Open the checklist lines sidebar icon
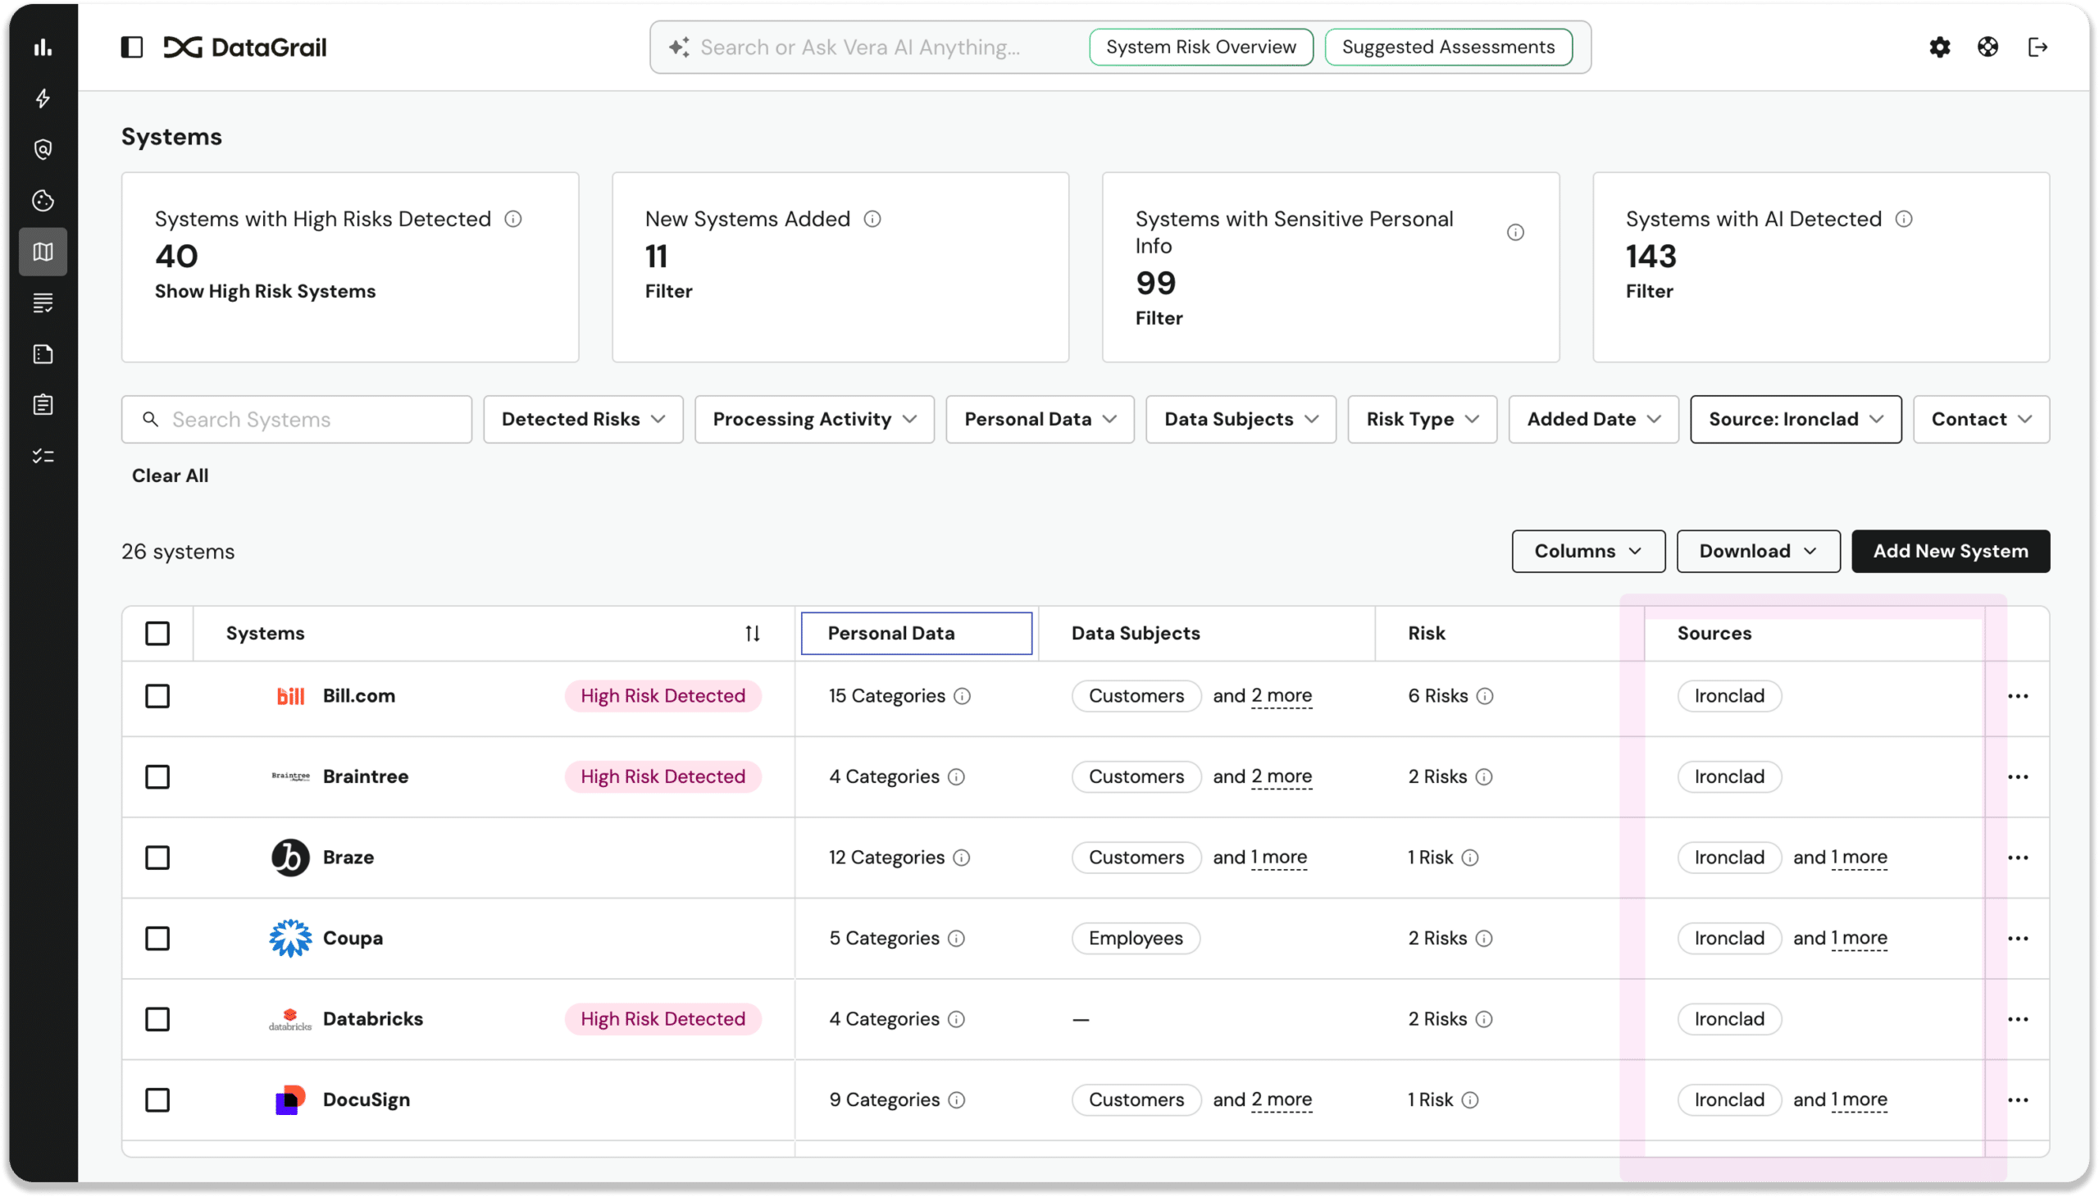2099x1197 pixels. click(x=43, y=303)
